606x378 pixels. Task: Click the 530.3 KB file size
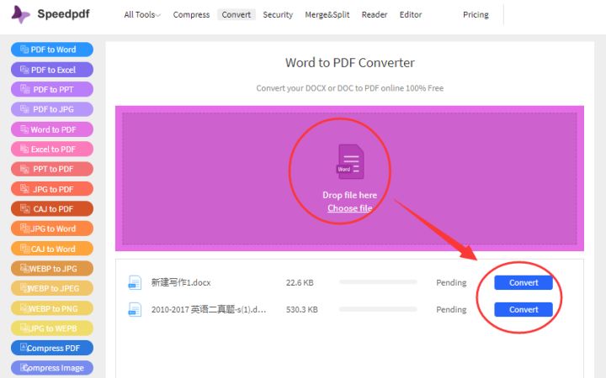coord(302,309)
